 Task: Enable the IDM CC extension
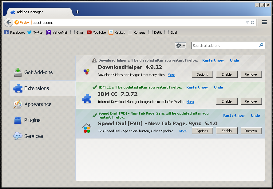pyautogui.click(x=227, y=101)
